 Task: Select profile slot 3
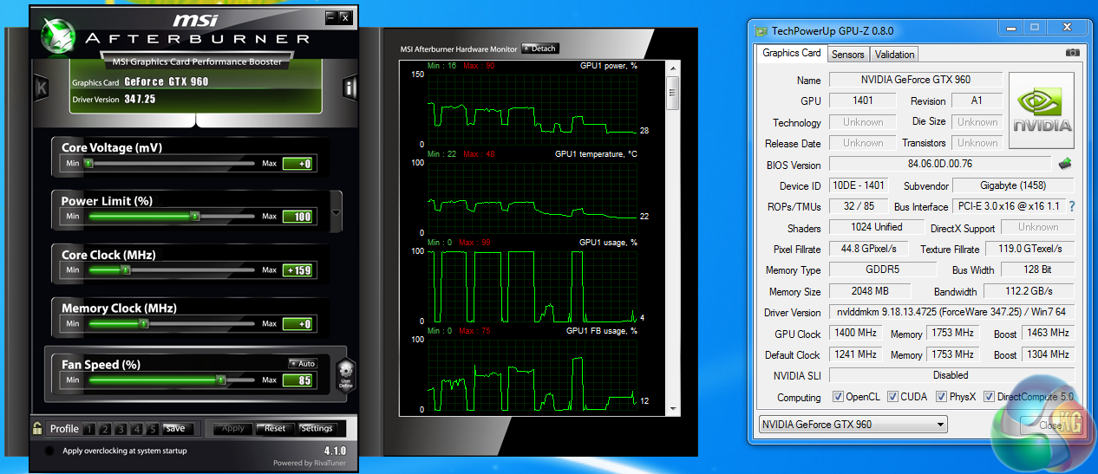point(122,429)
